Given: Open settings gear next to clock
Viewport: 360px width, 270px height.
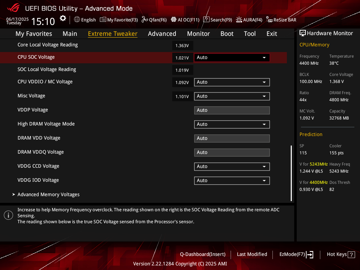Looking at the screenshot, I should [63, 18].
